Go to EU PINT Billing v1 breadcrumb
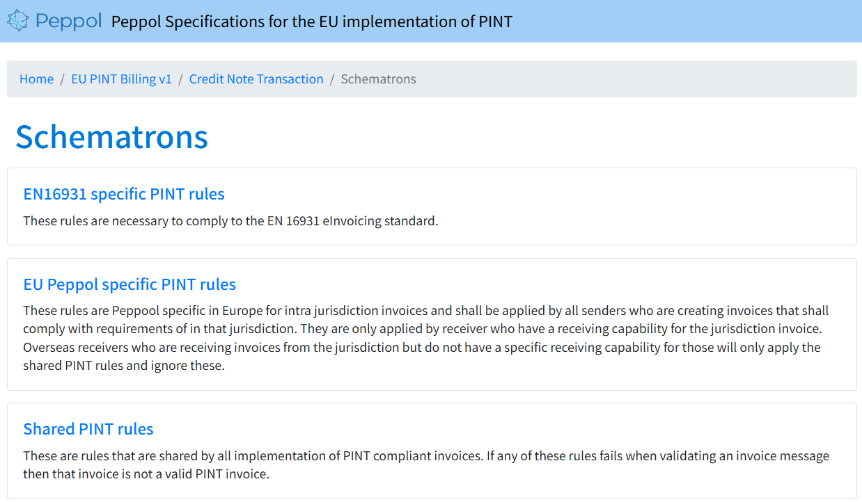Viewport: 862px width, 502px height. click(x=121, y=79)
